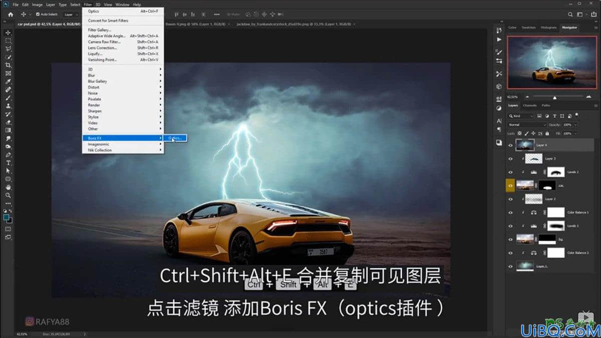This screenshot has width=601, height=338.
Task: Select the Gradient tool
Action: [8, 130]
